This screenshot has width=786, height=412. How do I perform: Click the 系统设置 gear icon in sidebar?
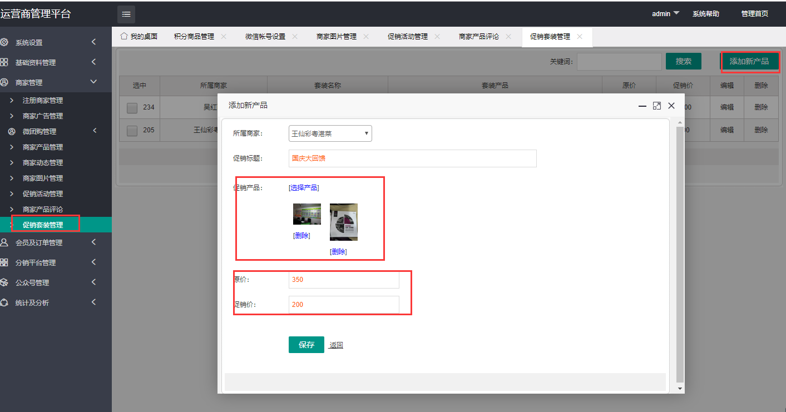[4, 42]
